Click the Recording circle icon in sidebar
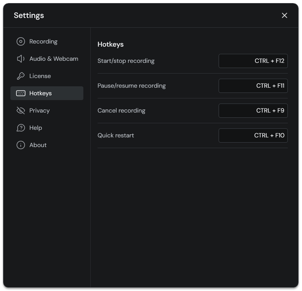The width and height of the screenshot is (302, 291). (x=21, y=41)
